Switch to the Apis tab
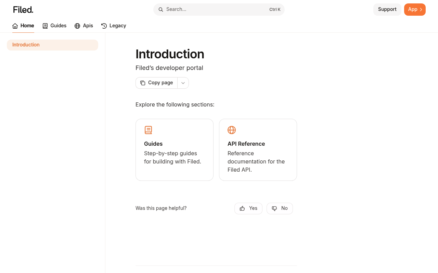Image resolution: width=438 pixels, height=273 pixels. point(84,26)
